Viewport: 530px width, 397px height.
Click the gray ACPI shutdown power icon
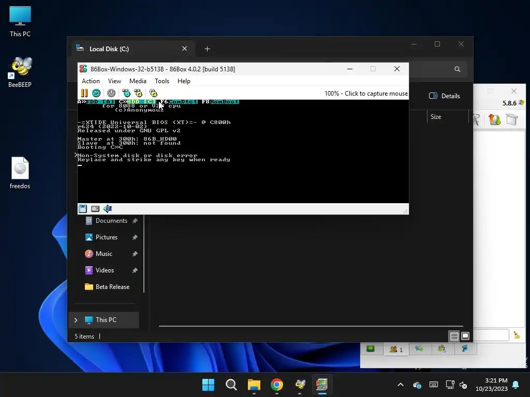click(111, 93)
